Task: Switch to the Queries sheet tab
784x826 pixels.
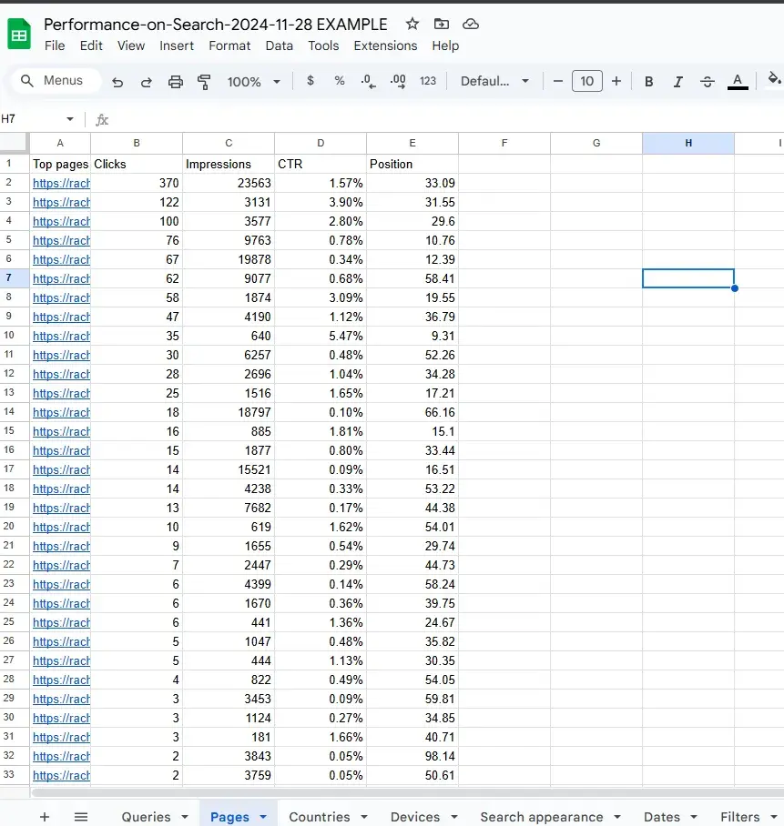Action: 146,817
